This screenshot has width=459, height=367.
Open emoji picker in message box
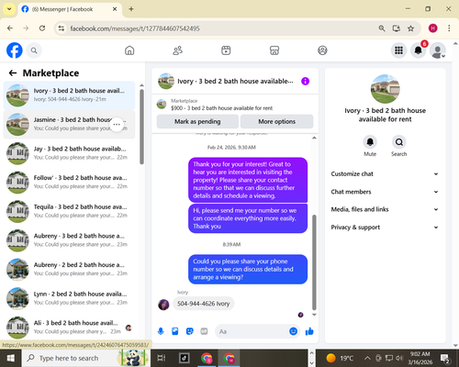click(x=293, y=331)
